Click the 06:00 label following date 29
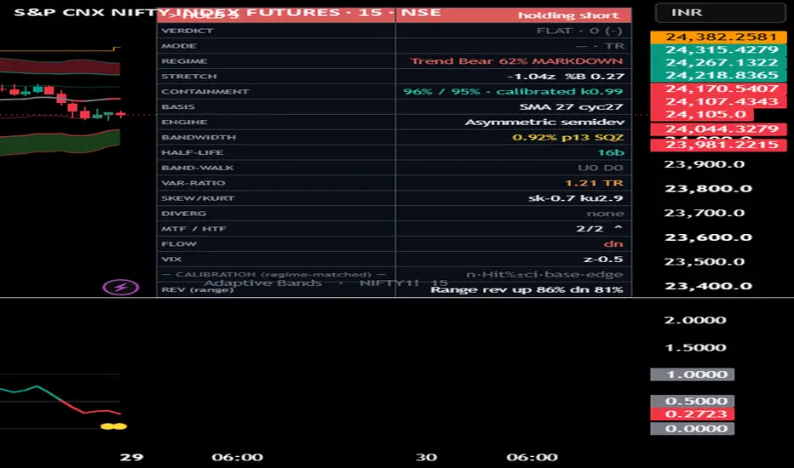Screen dimensions: 794x468 (x=237, y=458)
